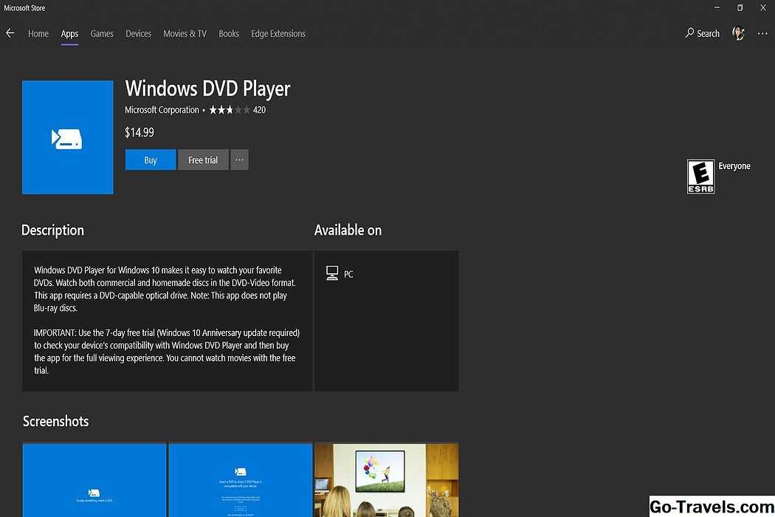Image resolution: width=775 pixels, height=517 pixels.
Task: Open the top-right ellipsis menu
Action: point(762,33)
